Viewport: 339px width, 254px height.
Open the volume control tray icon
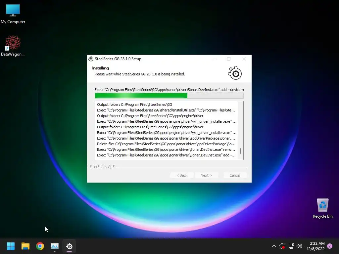click(x=299, y=246)
